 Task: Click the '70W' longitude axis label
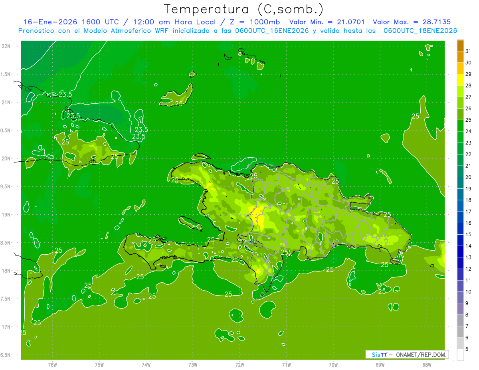tap(333, 365)
